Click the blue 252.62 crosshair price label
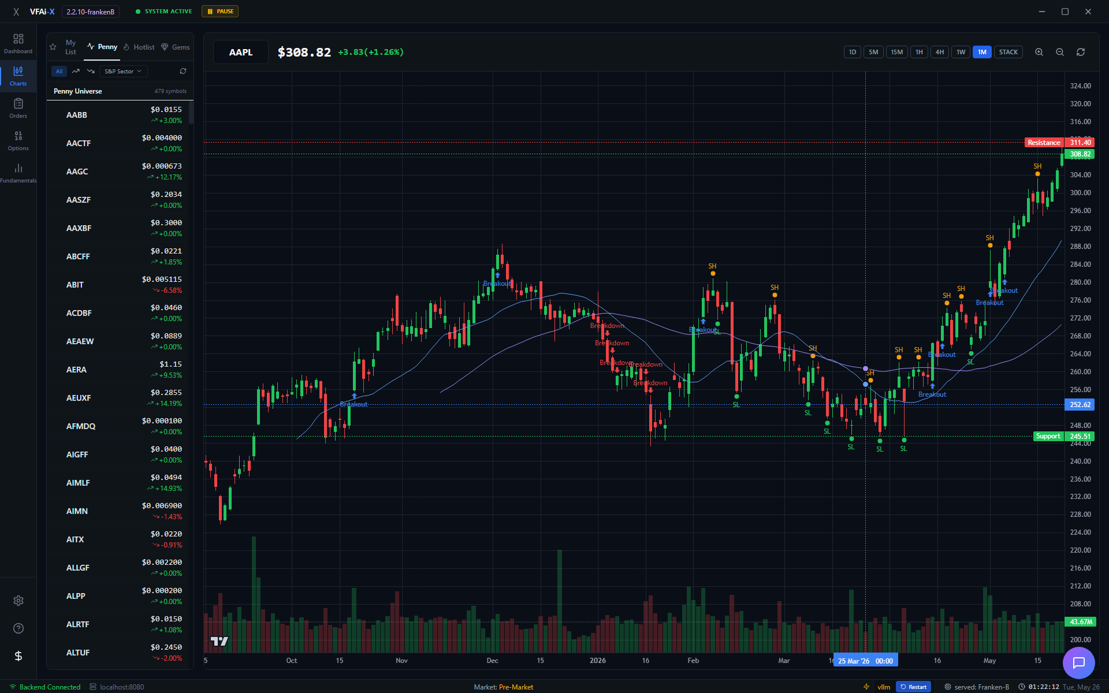This screenshot has width=1109, height=693. click(x=1080, y=404)
